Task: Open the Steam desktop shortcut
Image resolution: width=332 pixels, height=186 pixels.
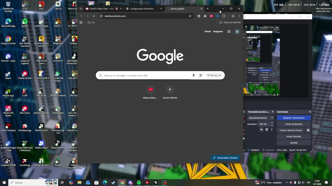Action: coord(8,75)
